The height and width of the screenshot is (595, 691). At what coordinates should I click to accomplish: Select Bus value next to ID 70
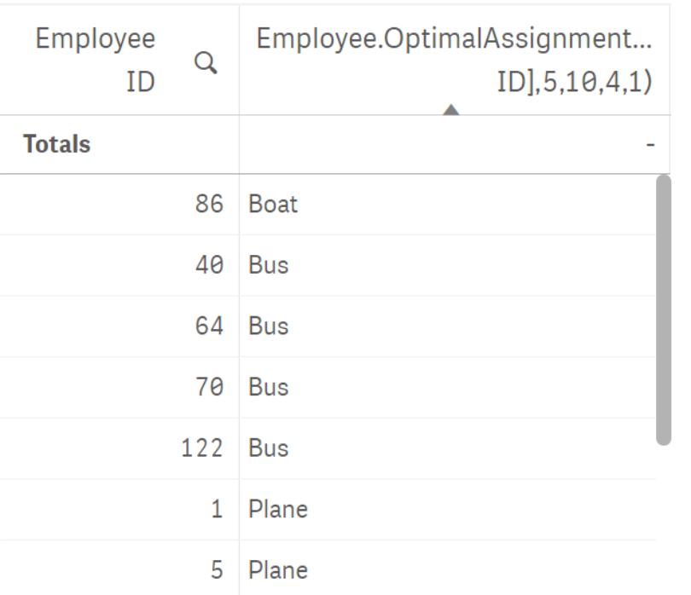click(448, 388)
